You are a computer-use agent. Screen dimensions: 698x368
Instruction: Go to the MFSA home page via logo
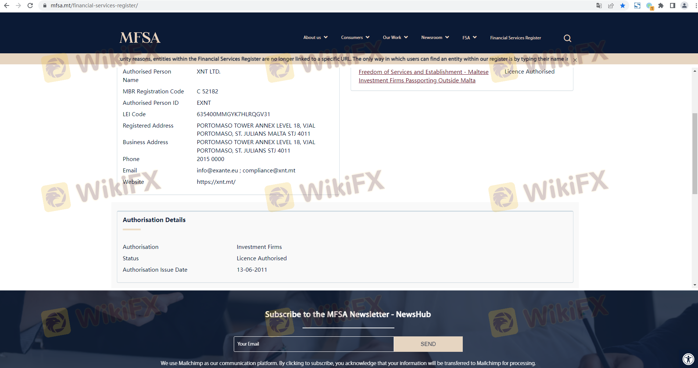click(x=140, y=37)
